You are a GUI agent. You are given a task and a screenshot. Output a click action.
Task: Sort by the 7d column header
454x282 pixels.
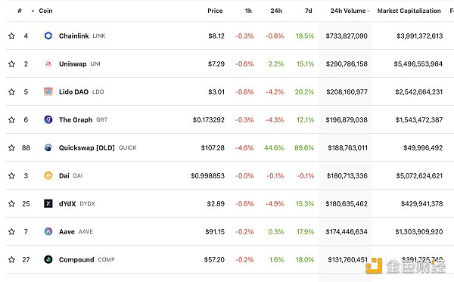(309, 11)
